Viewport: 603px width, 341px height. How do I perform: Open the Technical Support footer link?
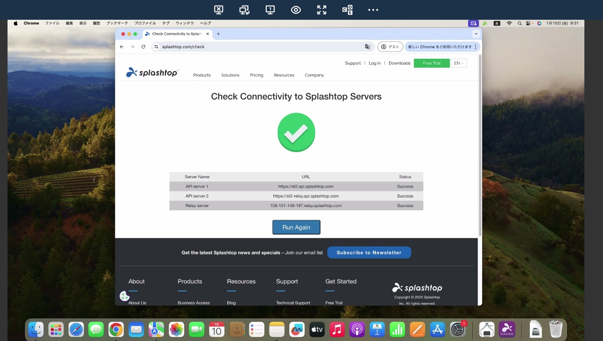(293, 303)
